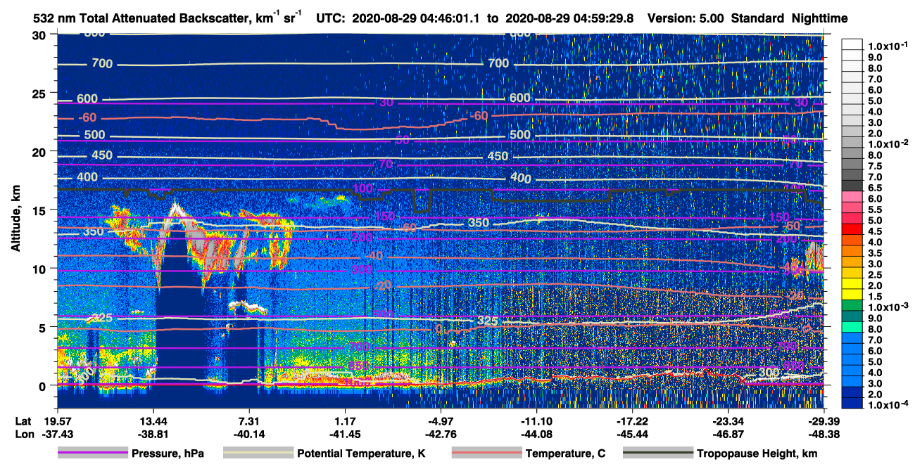Click the pink colorbar swatch labeled 5.5
This screenshot has height=469, width=915.
[x=853, y=207]
